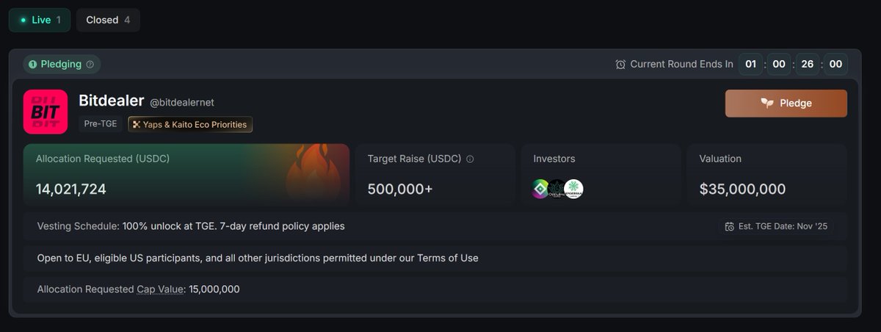Click the info icon next to Target Raise
881x332 pixels.
click(470, 159)
